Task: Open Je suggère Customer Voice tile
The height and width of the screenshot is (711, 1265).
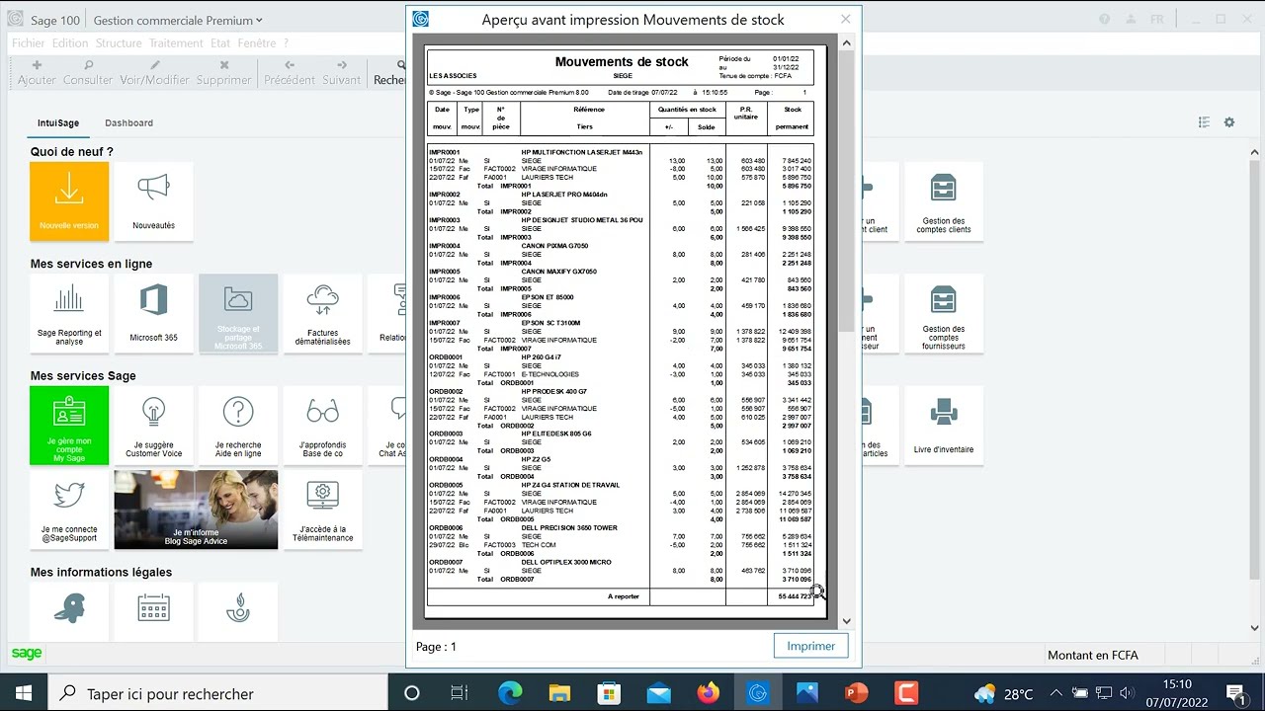Action: click(x=153, y=425)
